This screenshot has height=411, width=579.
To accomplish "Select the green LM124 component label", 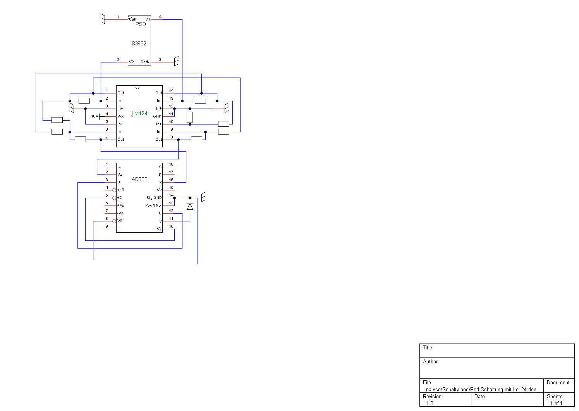I will coord(139,113).
